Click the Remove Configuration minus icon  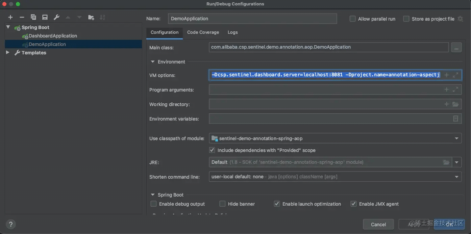22,17
